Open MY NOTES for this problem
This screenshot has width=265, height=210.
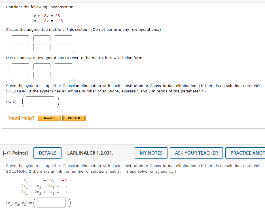click(x=151, y=153)
